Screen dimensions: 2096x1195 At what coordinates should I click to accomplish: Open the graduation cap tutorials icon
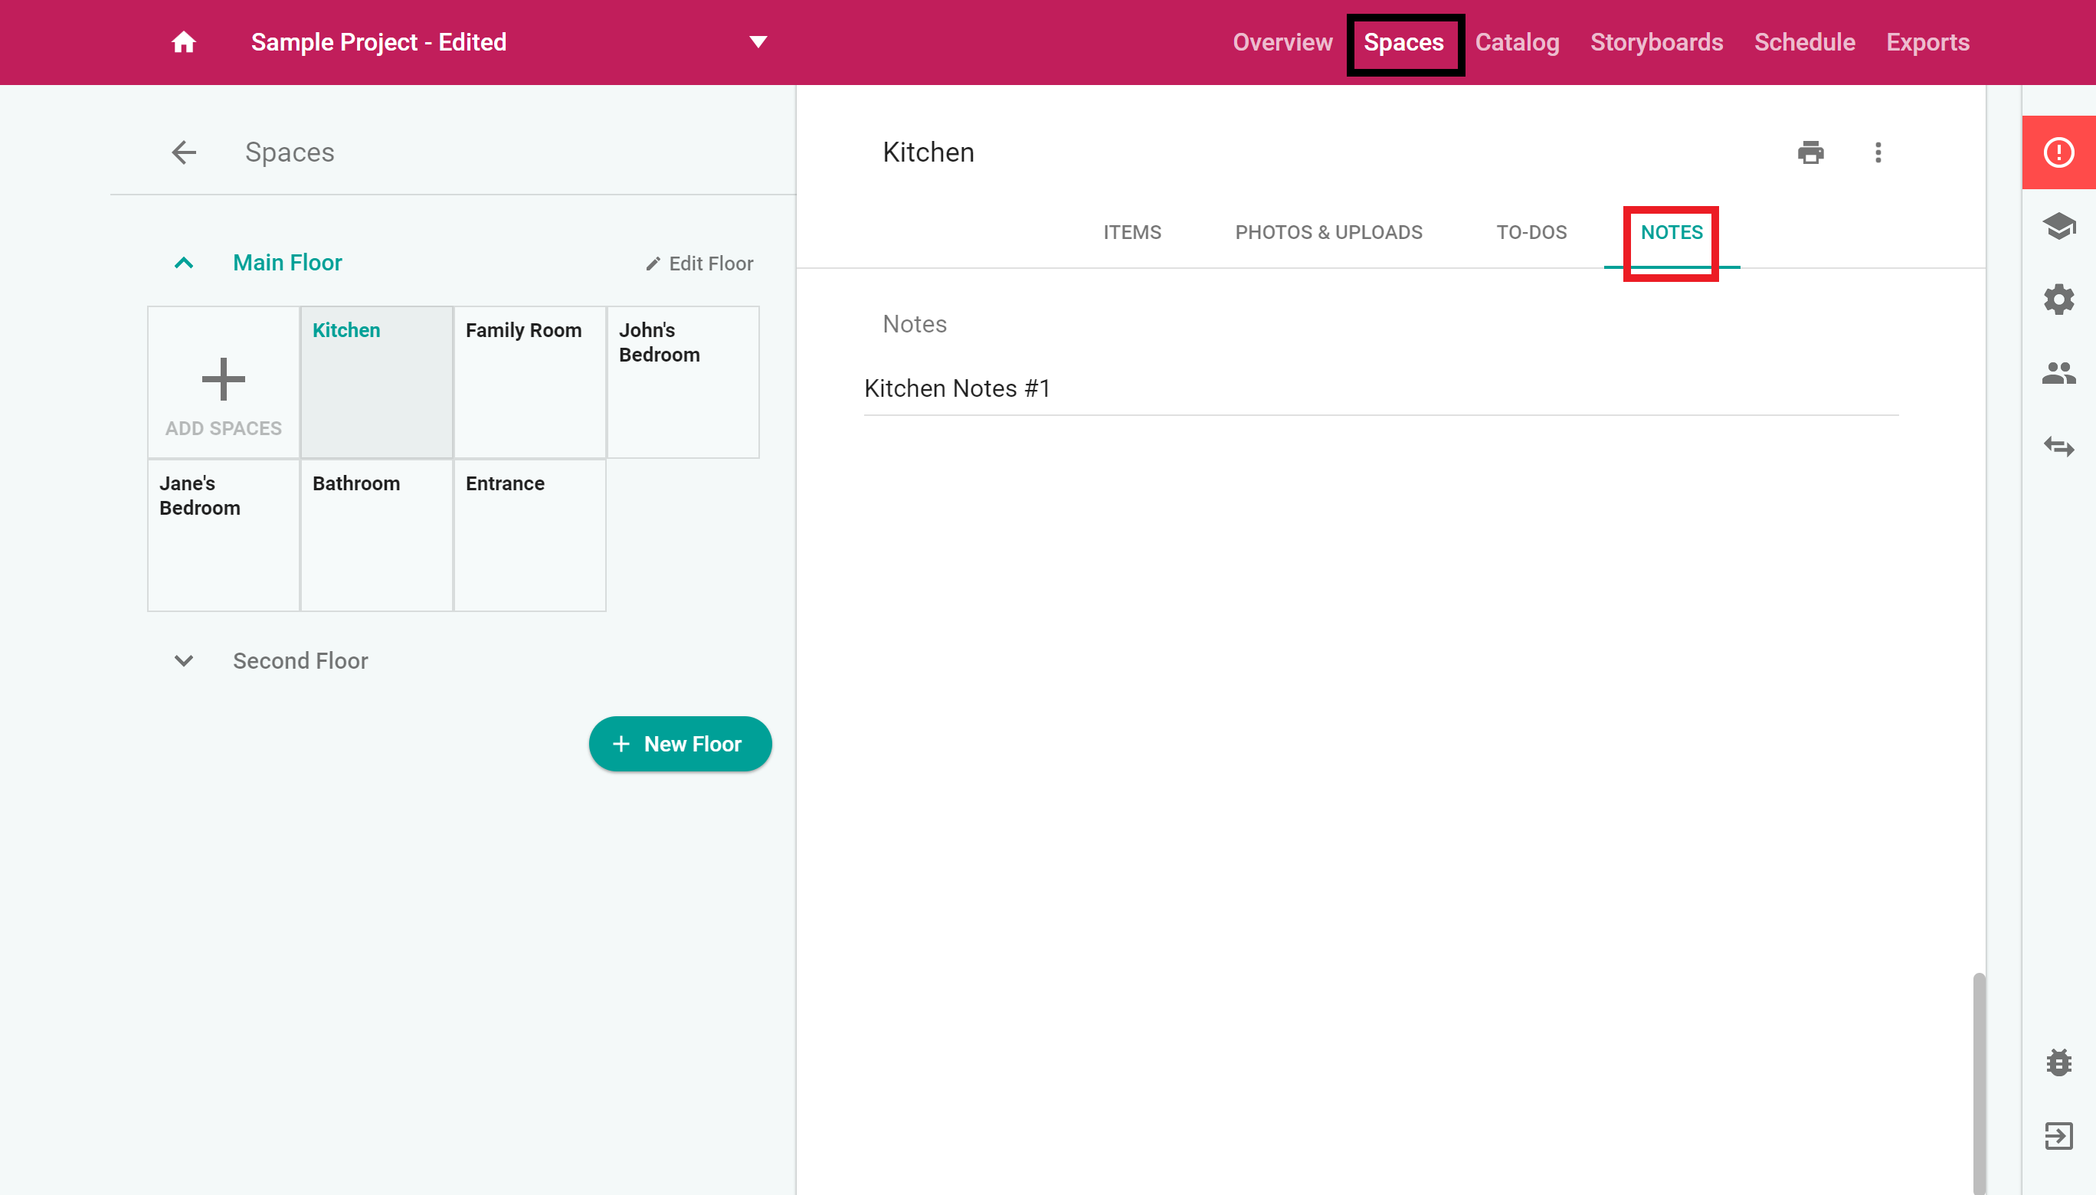click(x=2058, y=226)
